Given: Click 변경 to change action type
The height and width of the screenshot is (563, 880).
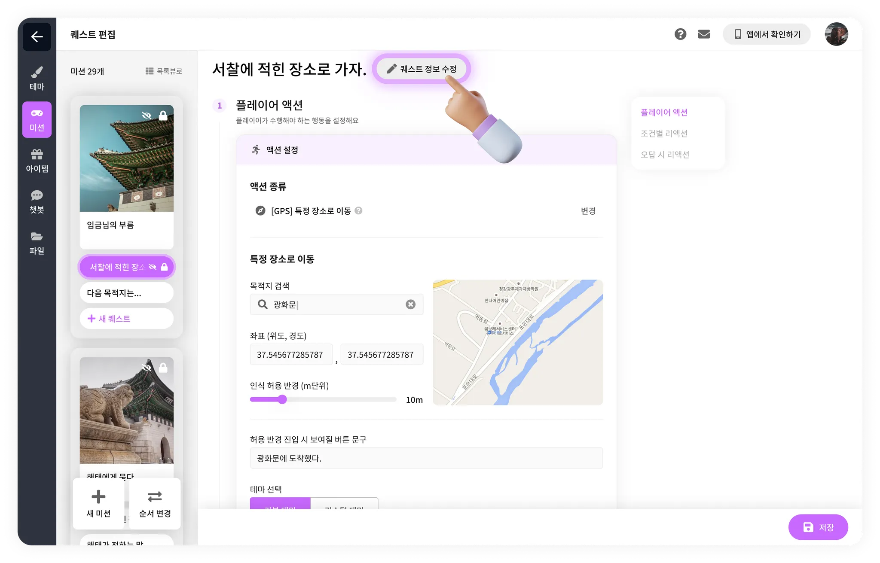Looking at the screenshot, I should (x=588, y=211).
